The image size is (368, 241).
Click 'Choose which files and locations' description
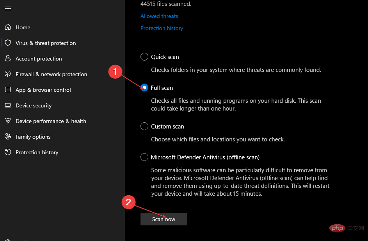click(218, 139)
